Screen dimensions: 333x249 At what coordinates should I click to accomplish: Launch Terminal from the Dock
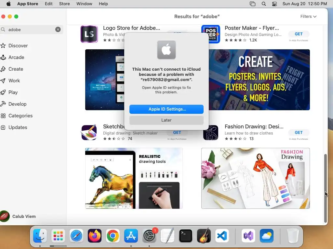pyautogui.click(x=186, y=236)
